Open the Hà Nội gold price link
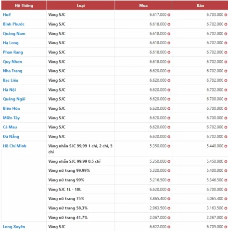228x231 pixels. click(10, 90)
